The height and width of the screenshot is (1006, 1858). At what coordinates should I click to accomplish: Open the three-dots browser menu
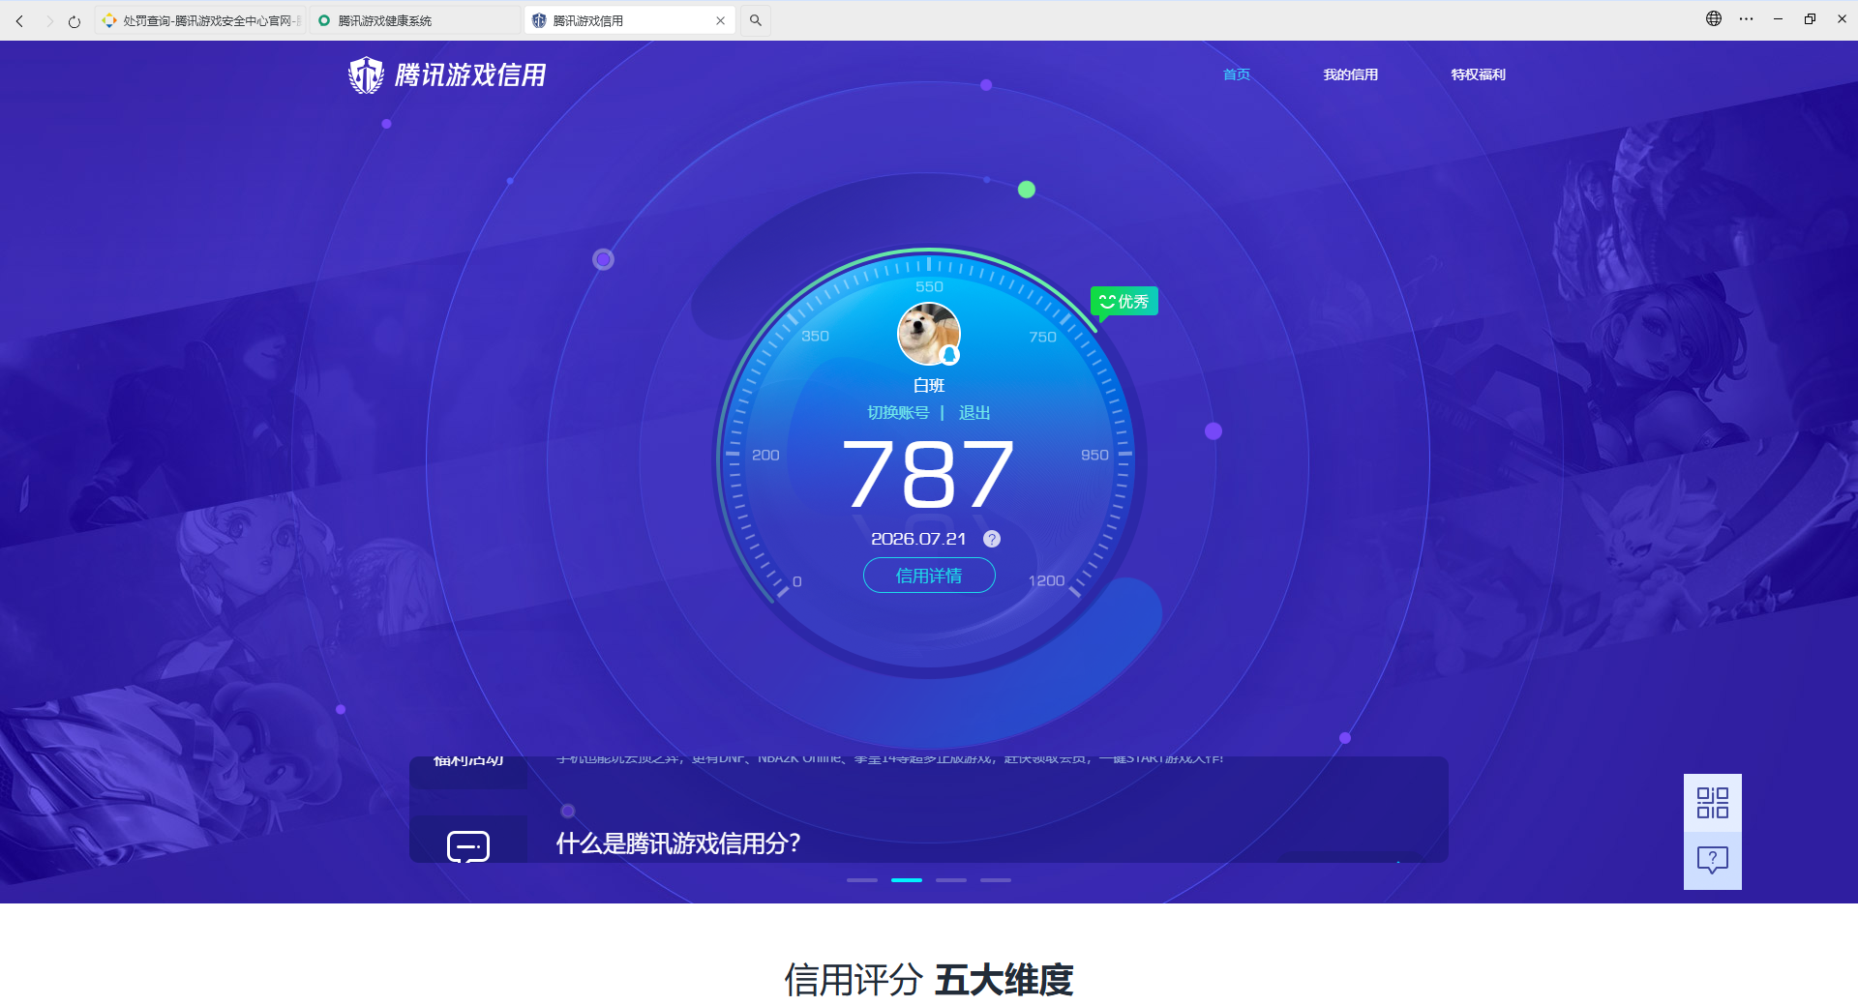[x=1746, y=18]
